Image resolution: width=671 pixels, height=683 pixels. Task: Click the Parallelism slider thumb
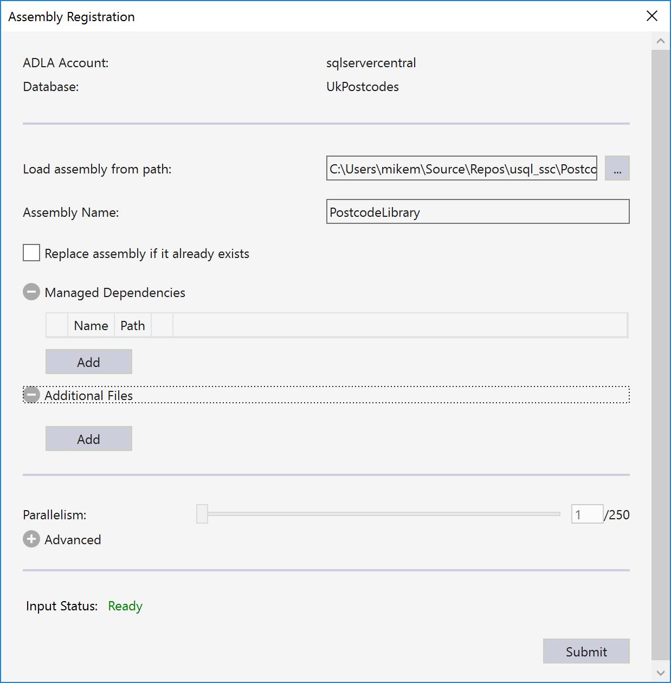(x=202, y=514)
